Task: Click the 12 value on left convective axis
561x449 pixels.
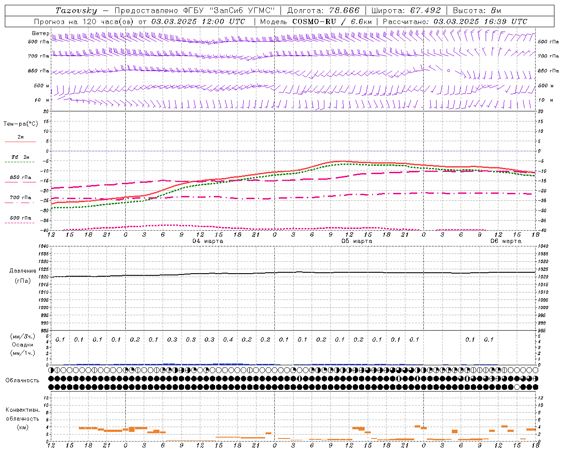Action: [x=46, y=398]
